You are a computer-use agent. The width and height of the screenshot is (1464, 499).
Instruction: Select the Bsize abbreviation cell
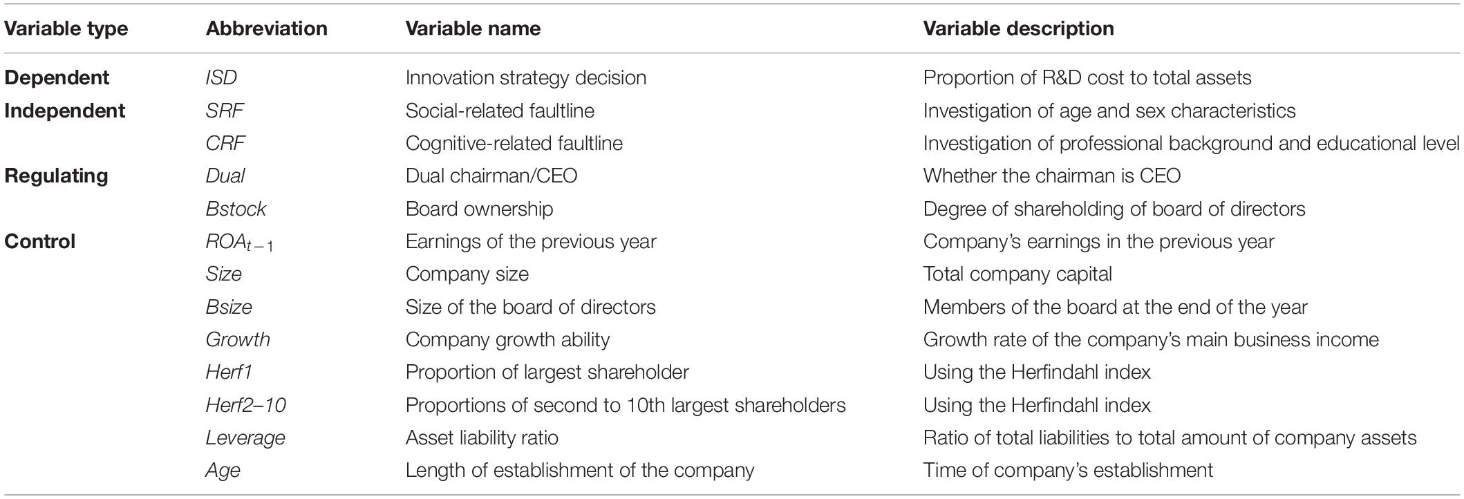pyautogui.click(x=229, y=307)
